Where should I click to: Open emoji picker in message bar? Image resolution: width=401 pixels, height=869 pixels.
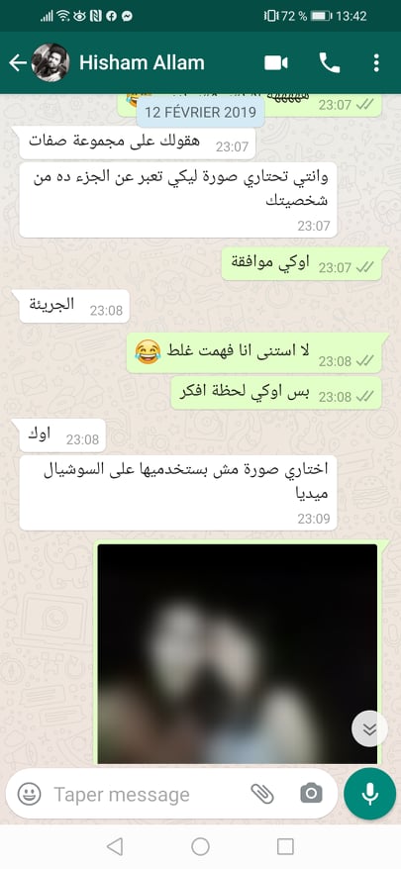[30, 794]
